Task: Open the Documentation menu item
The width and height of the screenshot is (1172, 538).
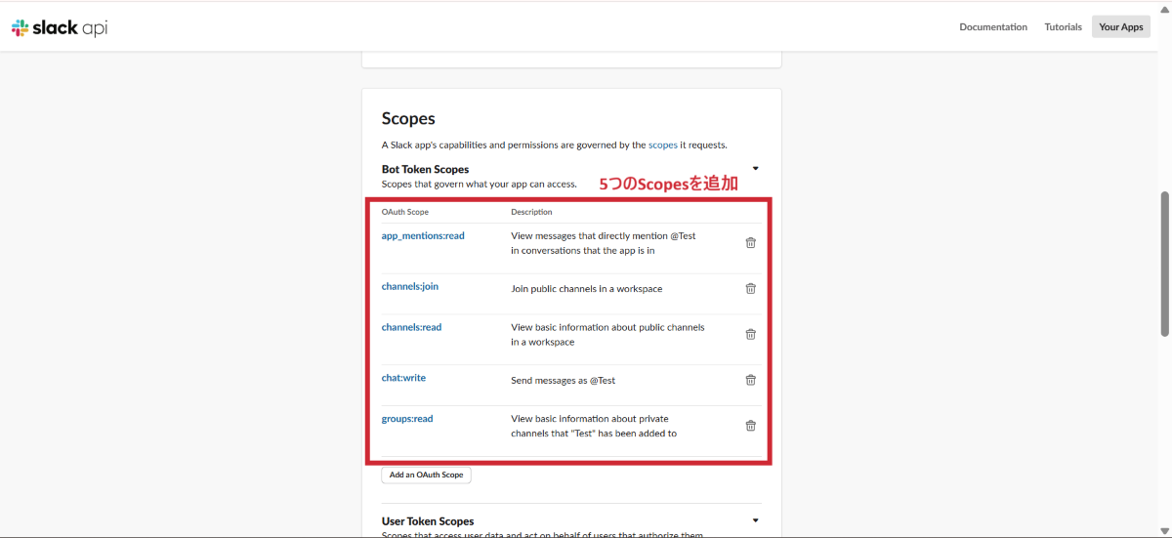Action: [x=993, y=27]
